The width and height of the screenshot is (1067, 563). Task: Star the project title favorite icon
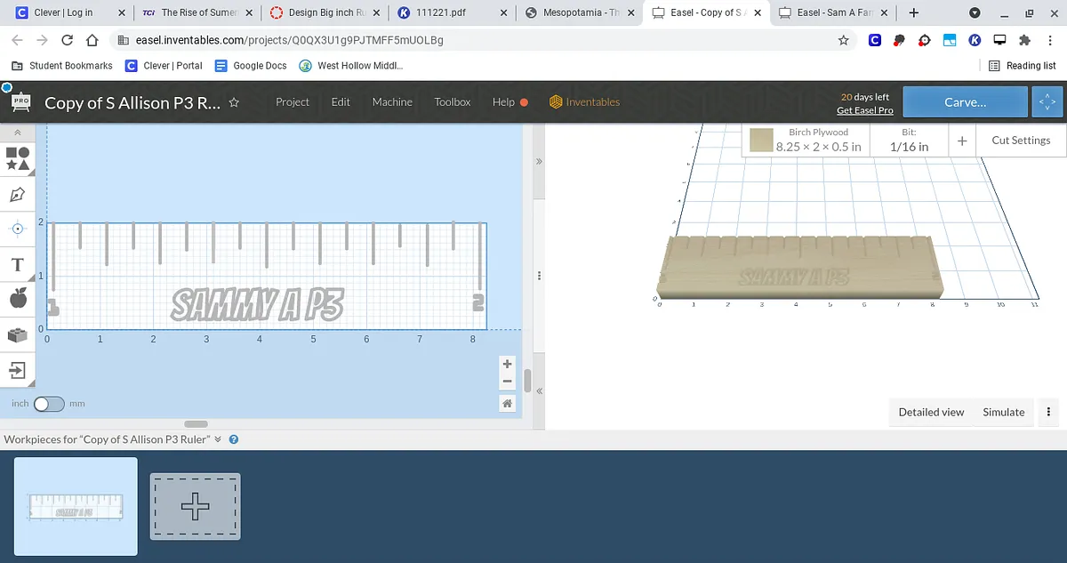click(x=234, y=102)
